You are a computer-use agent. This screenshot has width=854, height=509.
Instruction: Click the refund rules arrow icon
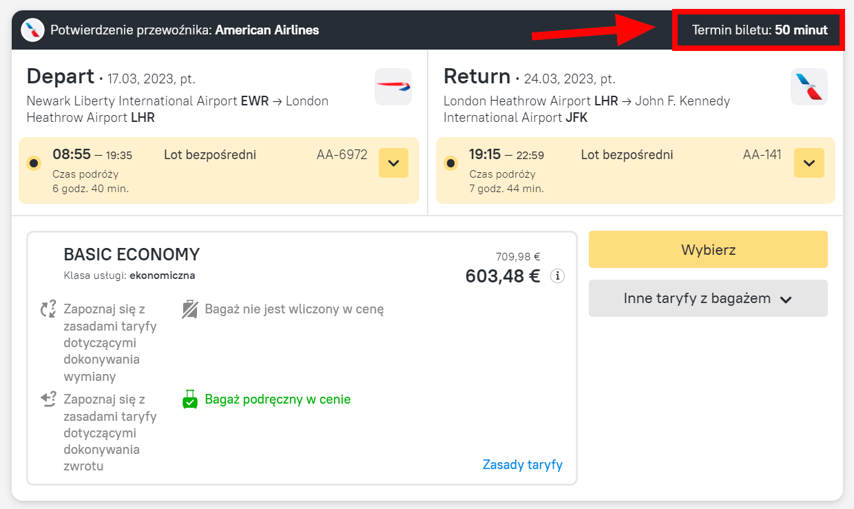click(48, 399)
